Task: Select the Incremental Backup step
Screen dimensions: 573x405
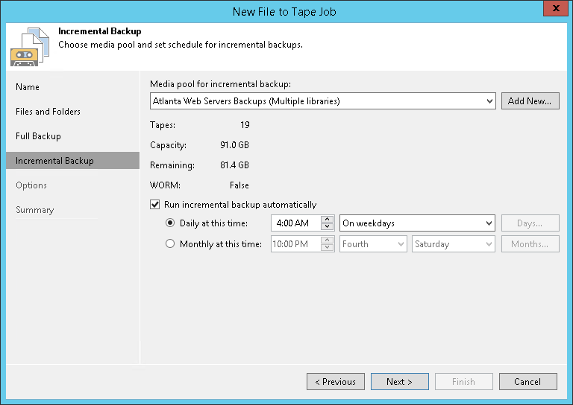Action: [x=72, y=160]
